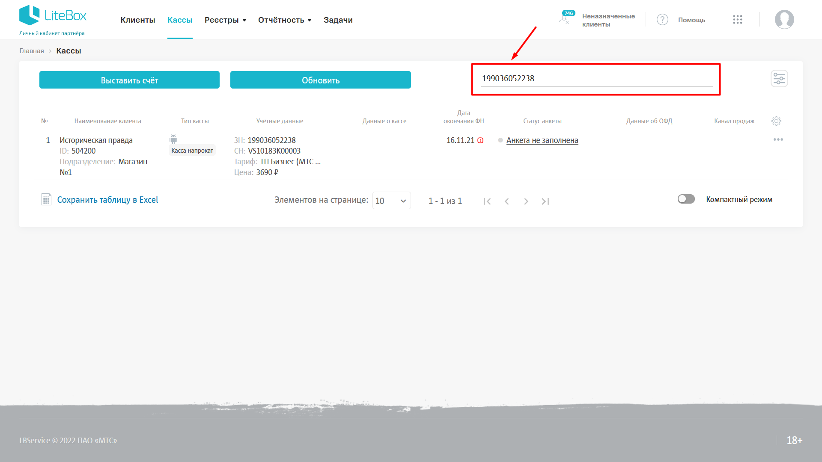Click the LiteBox logo
Viewport: 822px width, 462px height.
point(53,16)
